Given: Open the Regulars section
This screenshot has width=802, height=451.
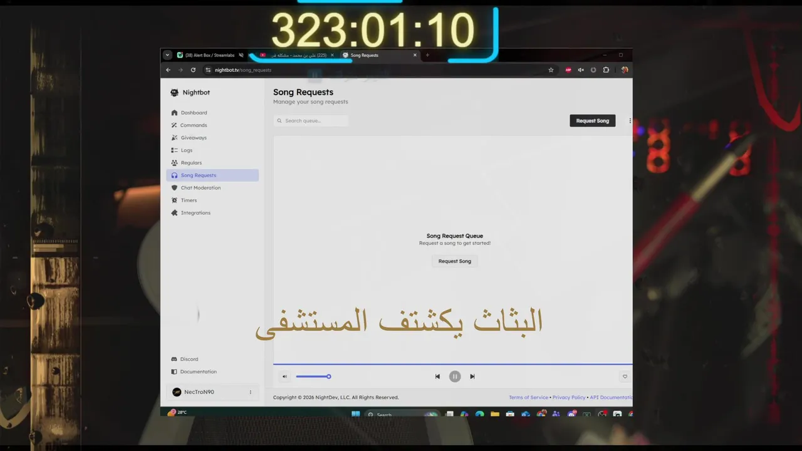Looking at the screenshot, I should pos(212,163).
